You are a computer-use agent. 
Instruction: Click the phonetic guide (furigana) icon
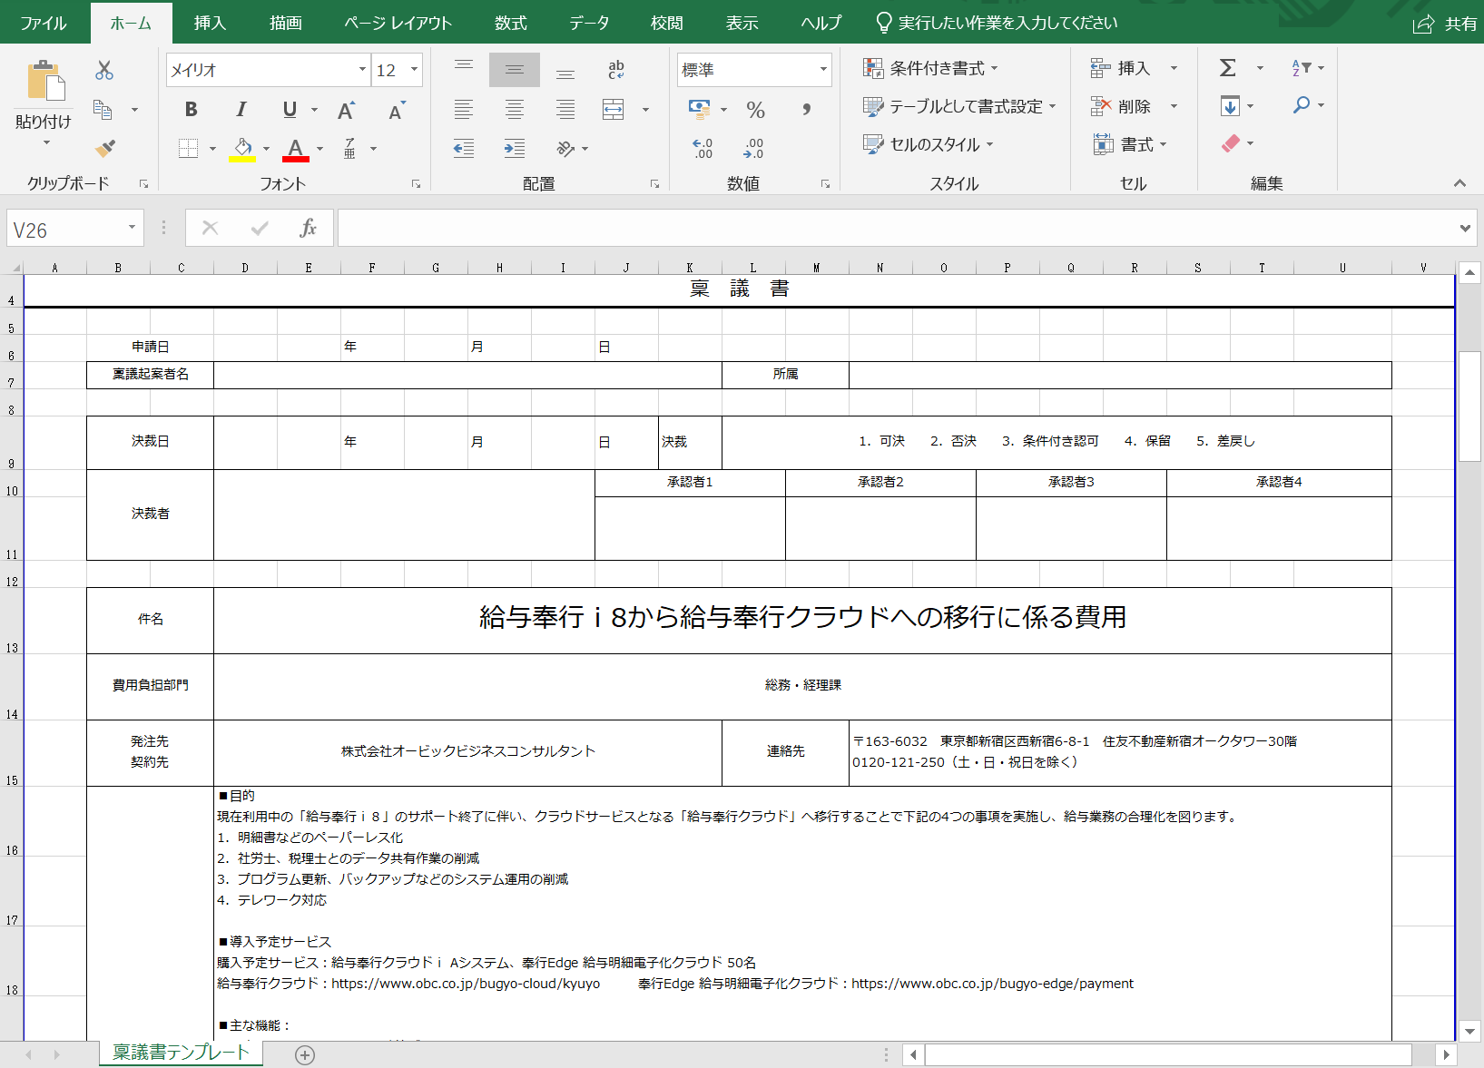[x=349, y=148]
